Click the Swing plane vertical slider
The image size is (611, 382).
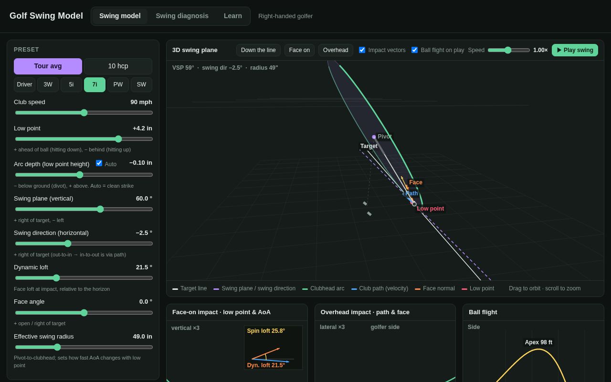click(x=84, y=209)
